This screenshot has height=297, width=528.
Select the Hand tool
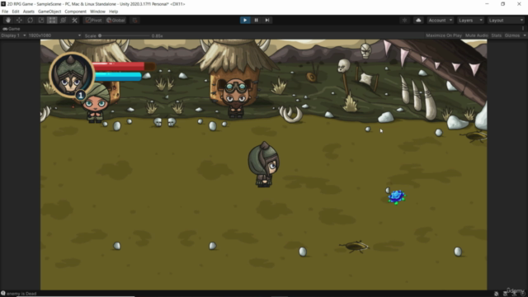click(8, 20)
